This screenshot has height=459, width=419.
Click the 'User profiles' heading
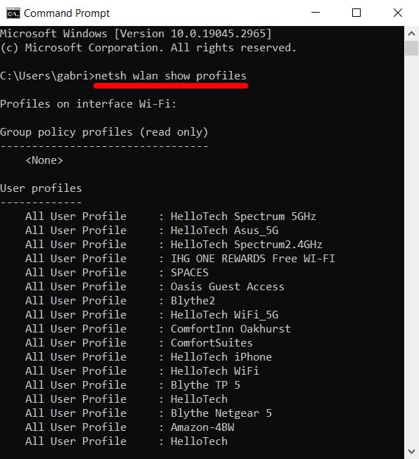pos(41,188)
